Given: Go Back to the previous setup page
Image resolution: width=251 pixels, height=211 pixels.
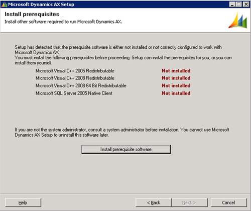Looking at the screenshot, I should (154, 202).
